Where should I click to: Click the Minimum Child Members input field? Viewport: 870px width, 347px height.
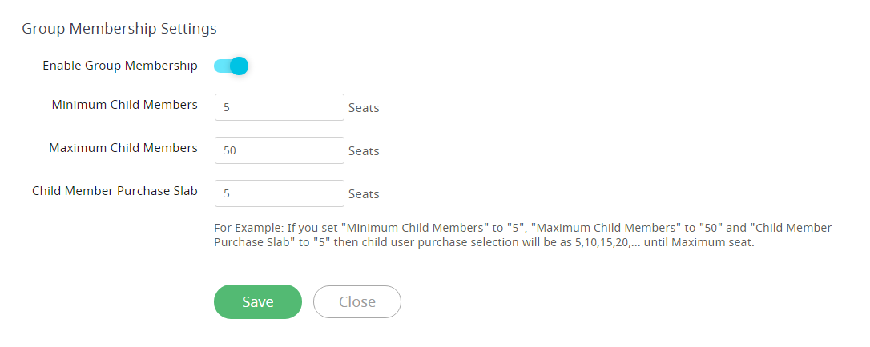pos(279,107)
